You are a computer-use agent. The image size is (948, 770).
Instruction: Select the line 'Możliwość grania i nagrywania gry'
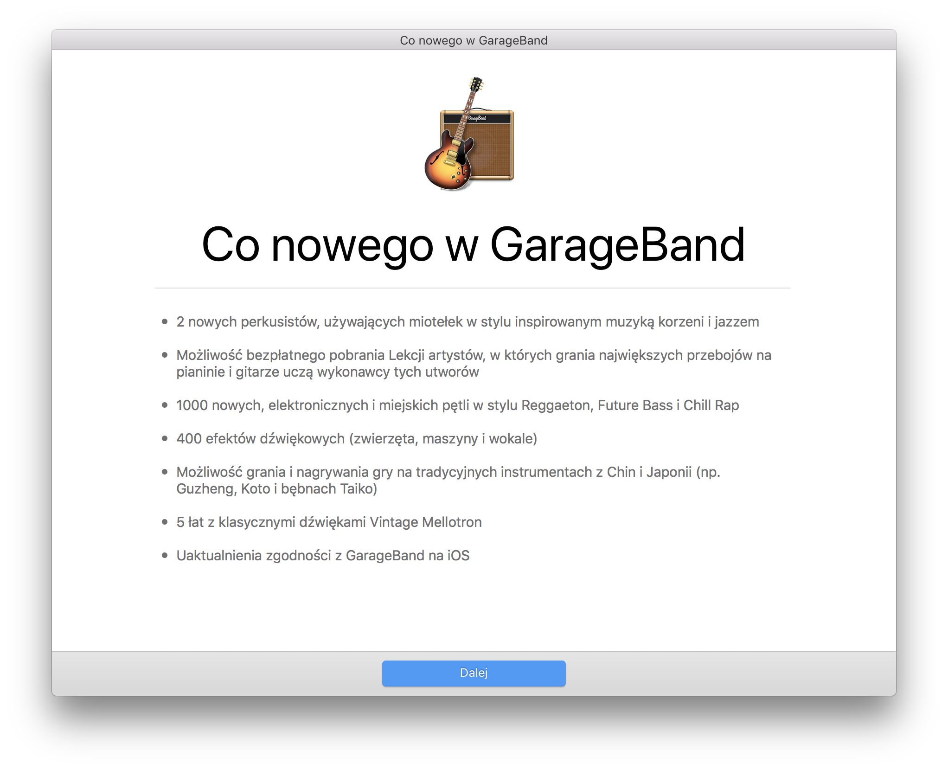[x=448, y=480]
